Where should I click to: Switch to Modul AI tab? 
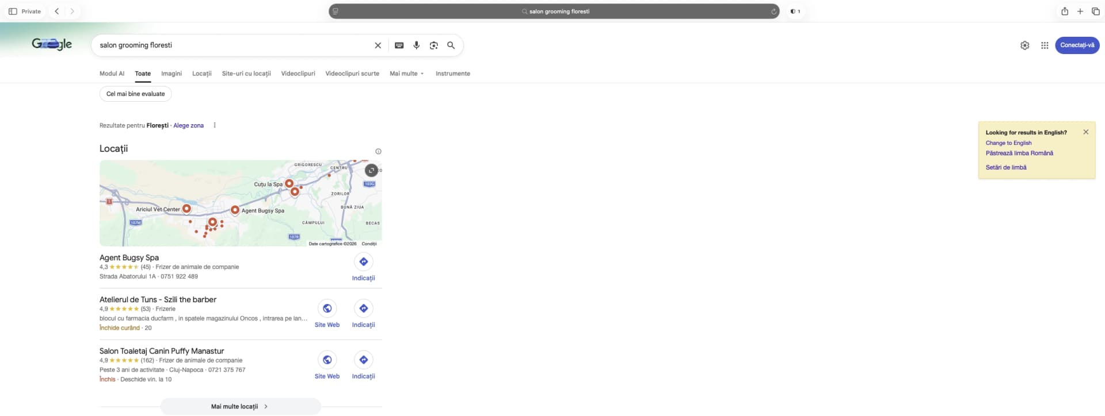coord(112,74)
